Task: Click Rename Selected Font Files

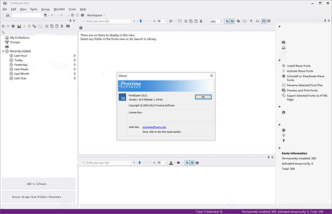Action: pyautogui.click(x=305, y=85)
